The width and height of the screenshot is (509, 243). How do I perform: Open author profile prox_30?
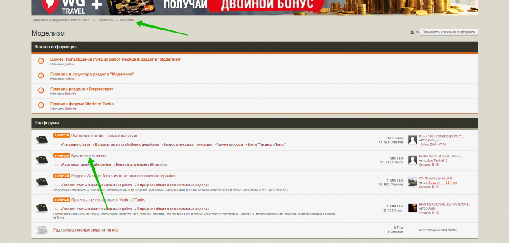coord(435,140)
